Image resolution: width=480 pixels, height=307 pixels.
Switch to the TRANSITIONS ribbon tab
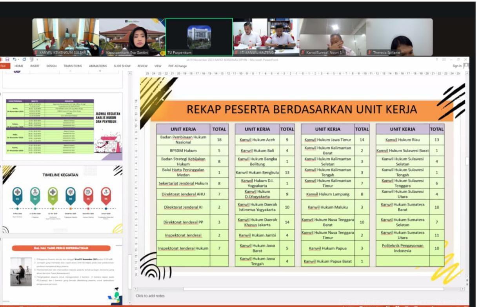(x=73, y=66)
